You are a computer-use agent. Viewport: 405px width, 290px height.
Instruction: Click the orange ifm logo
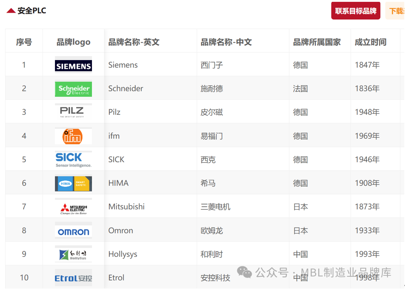coord(73,136)
